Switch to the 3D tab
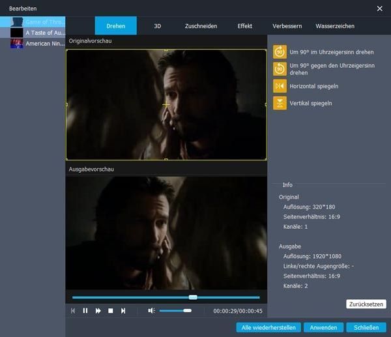391x337 pixels. point(157,26)
